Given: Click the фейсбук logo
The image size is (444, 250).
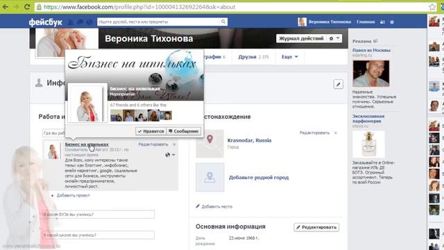Looking at the screenshot, I should tap(45, 22).
